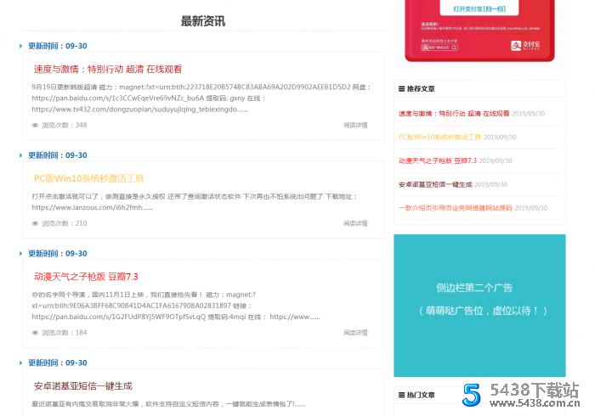Screen dimensions: 595x416
Task: Click 阅读详情 for the 动漫天气之子 article
Action: pos(355,333)
